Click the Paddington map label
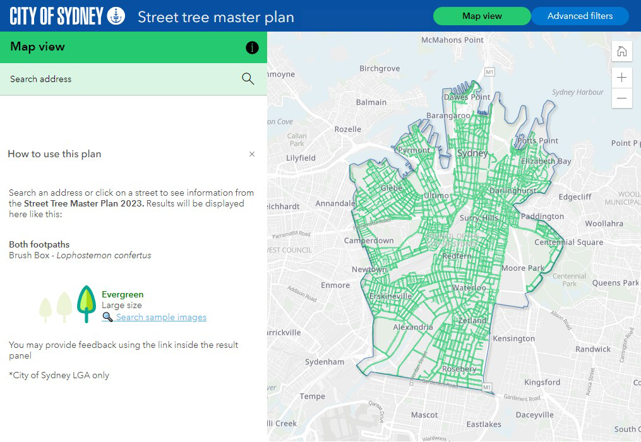This screenshot has width=641, height=442. tap(542, 217)
